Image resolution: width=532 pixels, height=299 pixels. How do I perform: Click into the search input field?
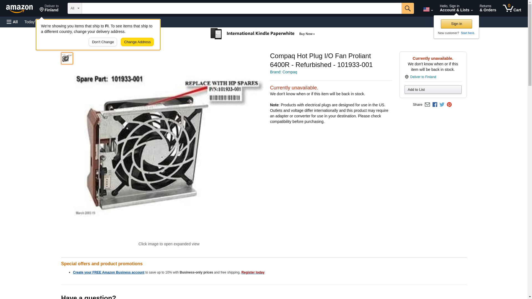[242, 8]
